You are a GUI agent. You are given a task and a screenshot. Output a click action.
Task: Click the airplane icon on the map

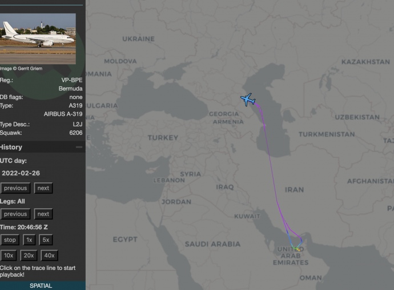(x=248, y=100)
